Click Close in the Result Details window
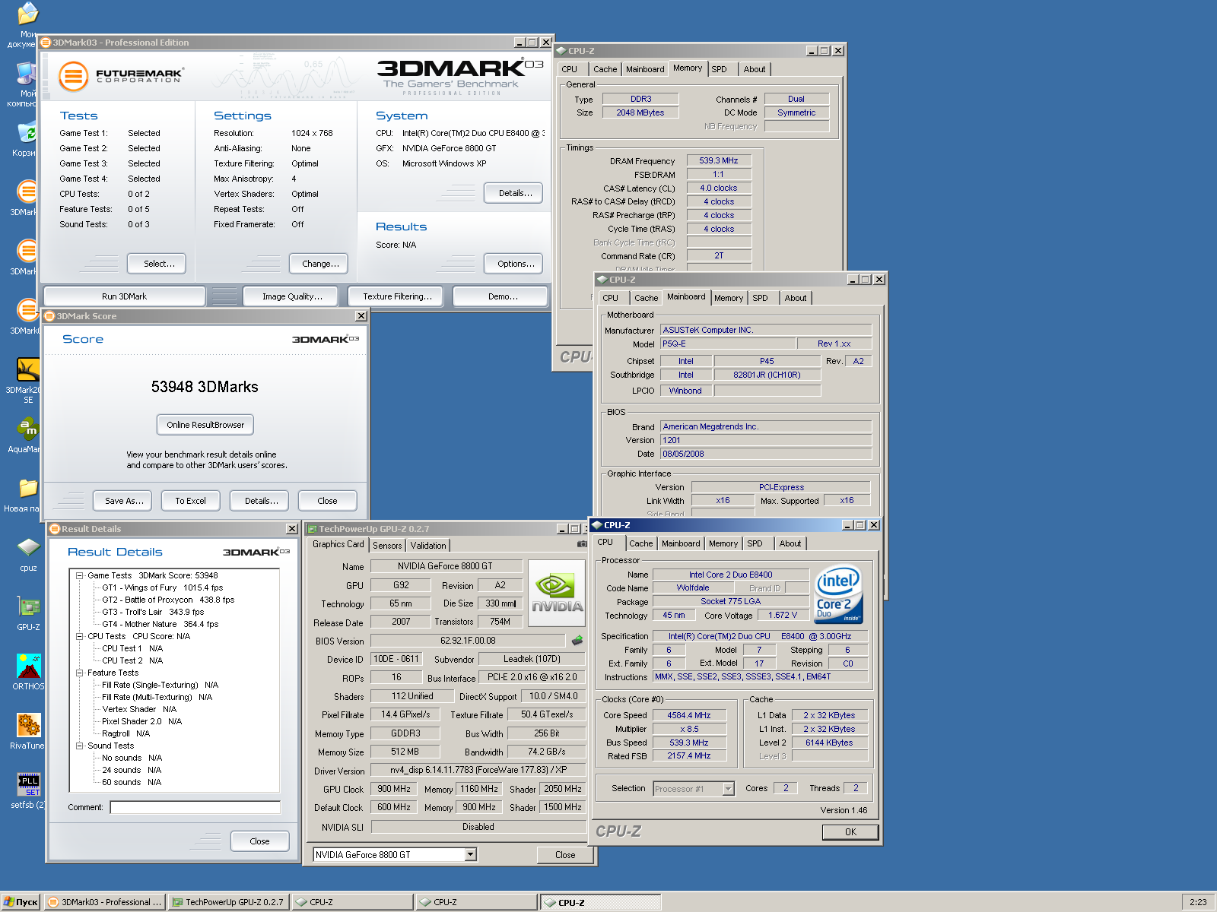The image size is (1217, 912). click(x=259, y=841)
